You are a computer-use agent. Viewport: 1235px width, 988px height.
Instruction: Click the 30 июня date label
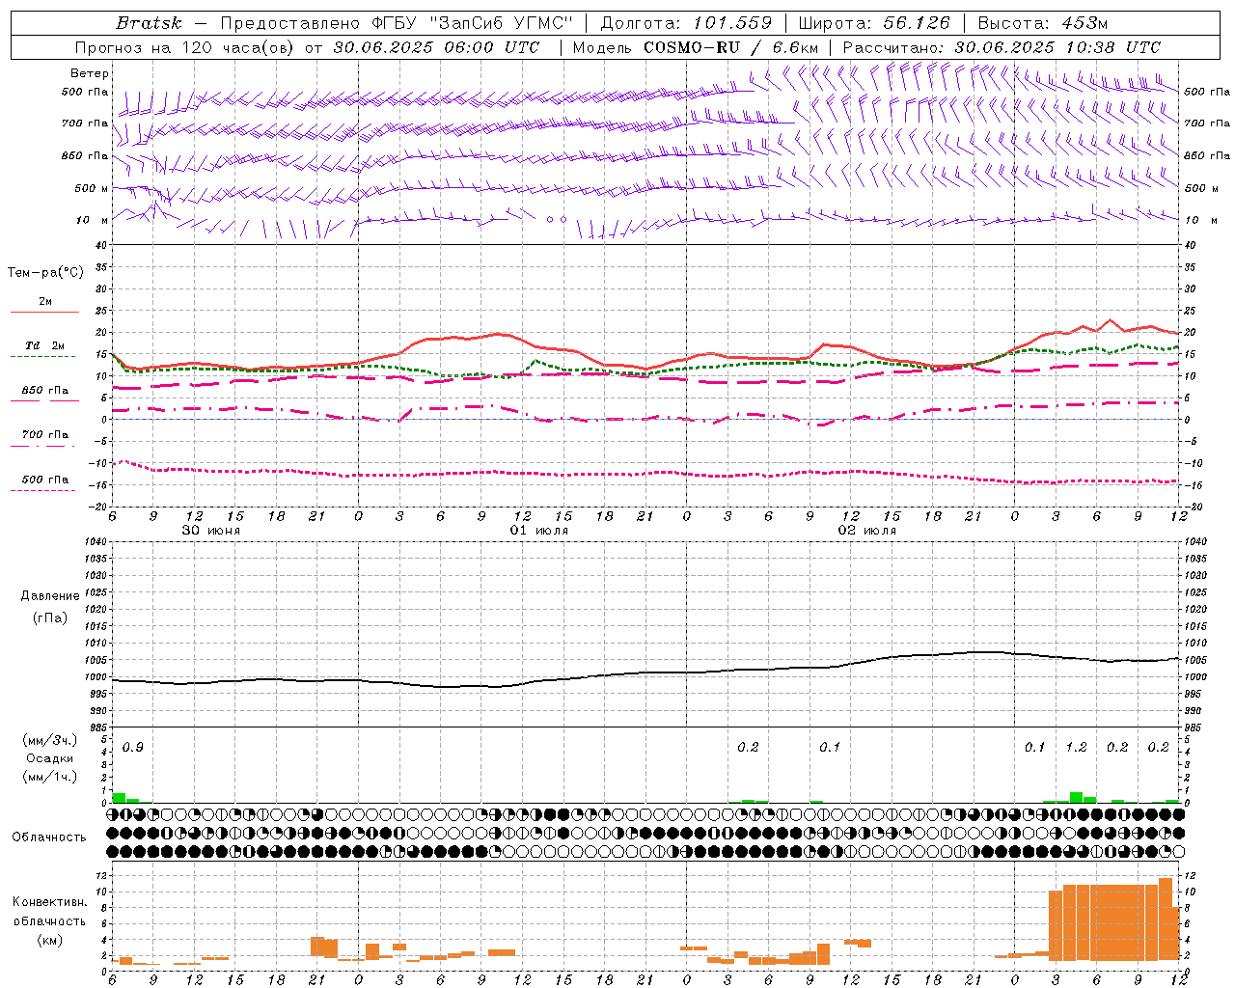pos(211,531)
